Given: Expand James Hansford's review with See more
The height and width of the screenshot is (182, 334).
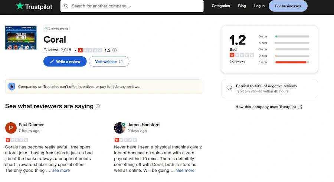Looking at the screenshot, I should (x=185, y=170).
